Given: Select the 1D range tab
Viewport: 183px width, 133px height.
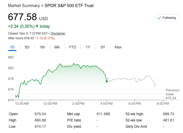Looking at the screenshot, I should 12,47.
